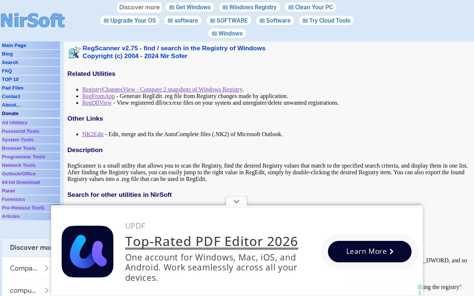474x296 pixels.
Task: Open All Utilities in sidebar
Action: pyautogui.click(x=30, y=123)
